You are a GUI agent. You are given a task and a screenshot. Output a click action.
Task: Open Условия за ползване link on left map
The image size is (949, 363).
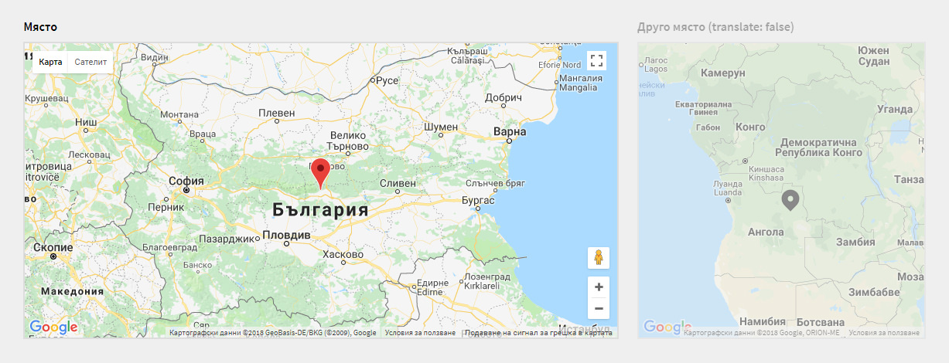pos(420,333)
